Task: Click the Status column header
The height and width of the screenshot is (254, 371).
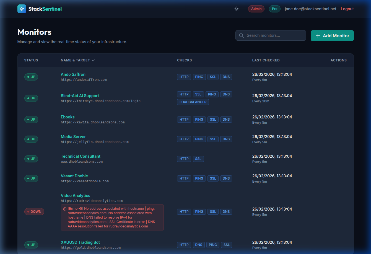Action: pyautogui.click(x=31, y=60)
